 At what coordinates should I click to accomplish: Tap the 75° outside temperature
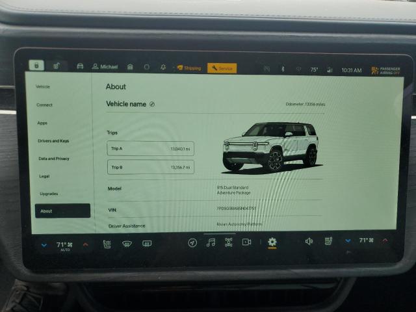tap(314, 70)
